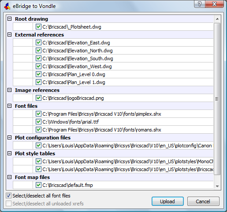Click the vertical scrollbar thumb
227x212 pixels.
217,99
